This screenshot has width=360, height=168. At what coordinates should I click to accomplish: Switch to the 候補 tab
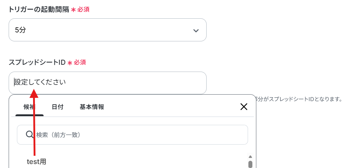30,107
